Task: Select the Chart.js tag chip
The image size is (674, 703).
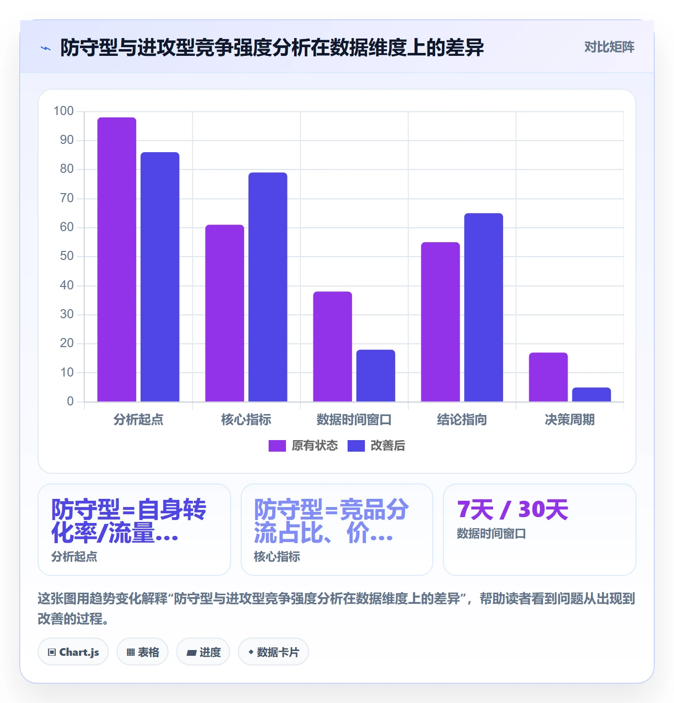Action: point(73,652)
